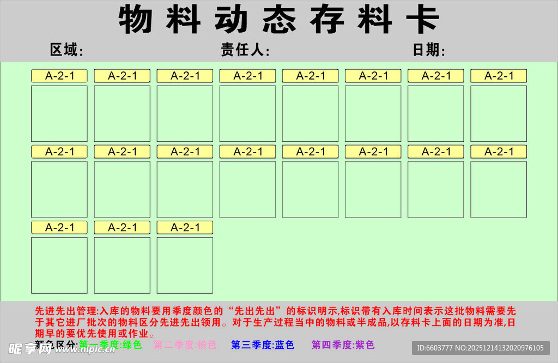Click the last A-2-1 tag in top row
This screenshot has height=363, width=558.
[x=498, y=76]
